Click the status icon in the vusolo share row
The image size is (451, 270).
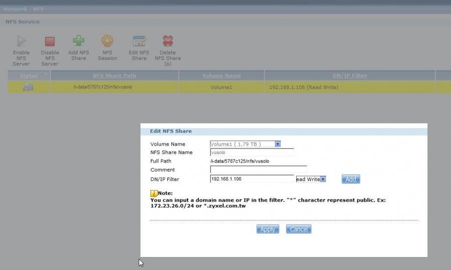point(28,87)
